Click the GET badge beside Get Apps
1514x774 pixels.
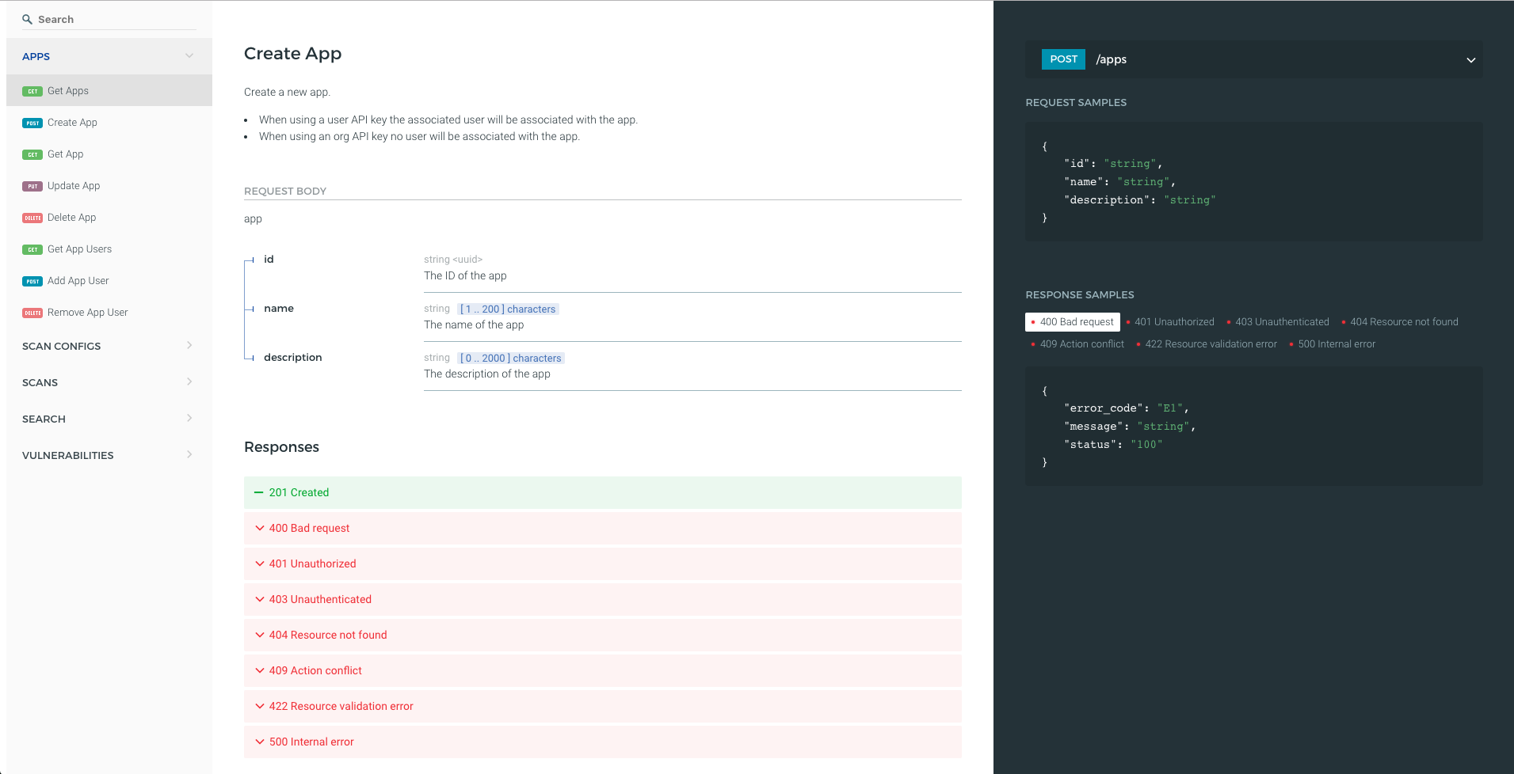[x=32, y=91]
